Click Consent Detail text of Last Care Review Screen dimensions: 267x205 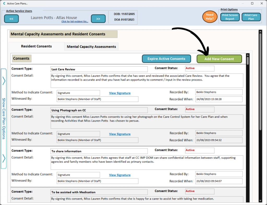click(x=147, y=81)
